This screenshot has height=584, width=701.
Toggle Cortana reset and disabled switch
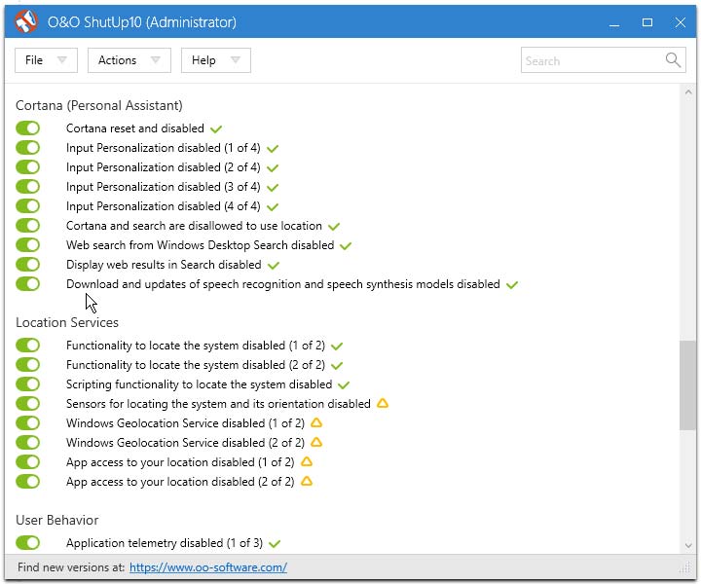pyautogui.click(x=27, y=128)
